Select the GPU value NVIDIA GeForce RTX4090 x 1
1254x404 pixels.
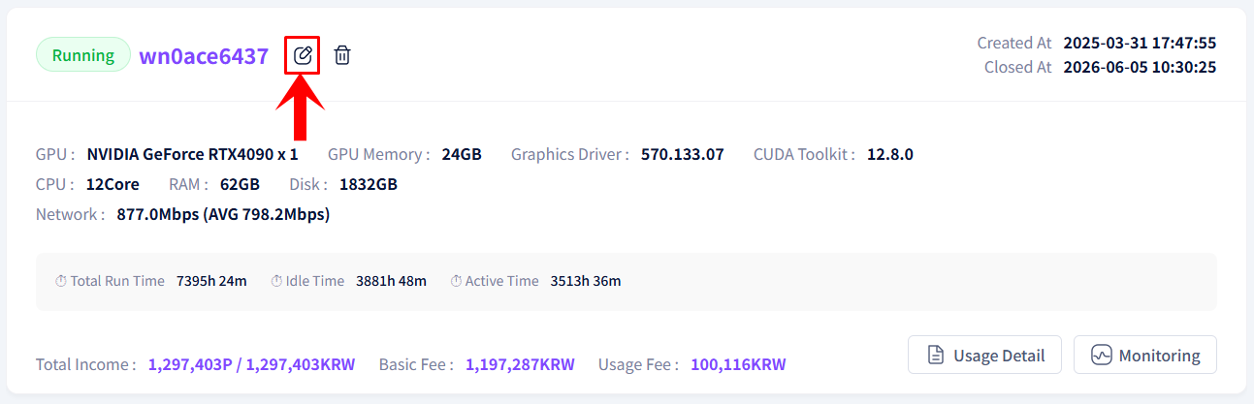point(192,154)
